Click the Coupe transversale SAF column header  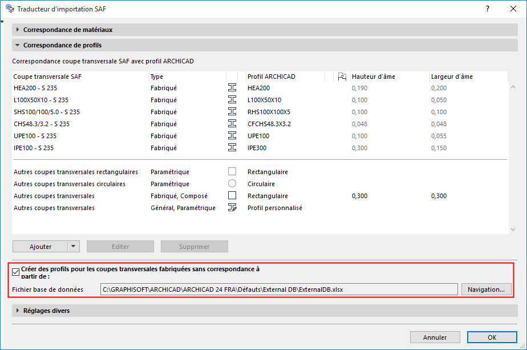point(80,77)
